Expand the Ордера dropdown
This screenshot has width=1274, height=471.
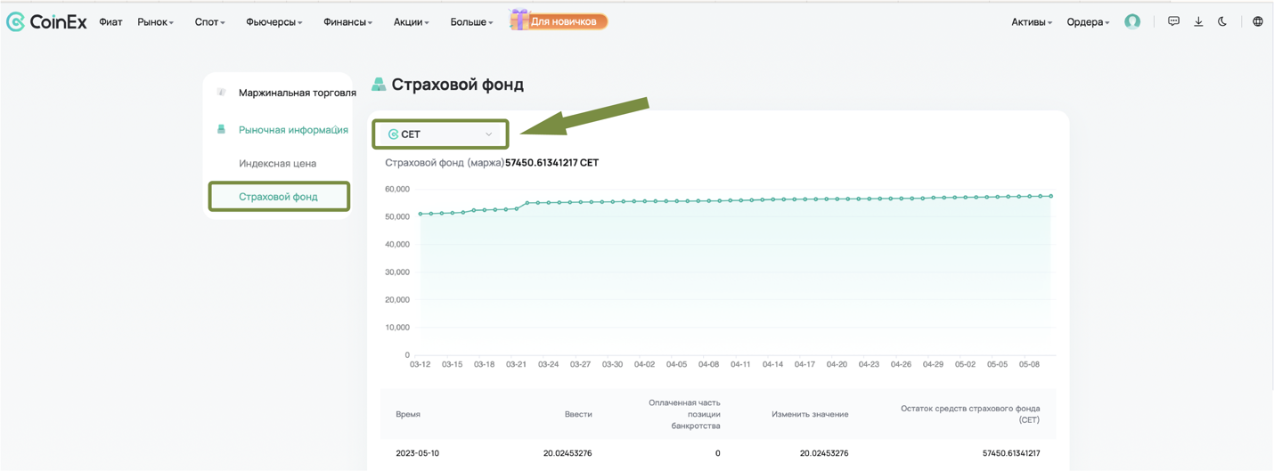pos(1088,22)
